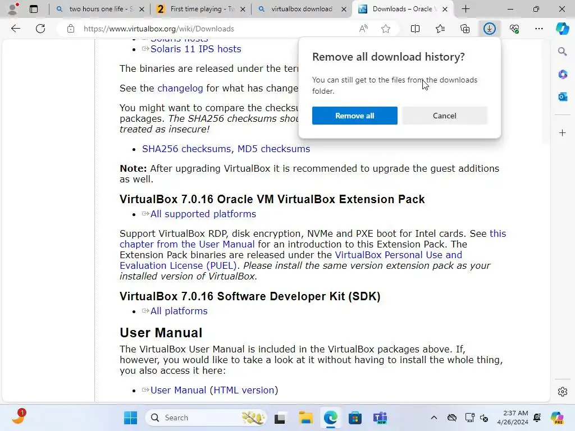Open weather widget with badge
Image resolution: width=575 pixels, height=431 pixels.
[x=18, y=417]
